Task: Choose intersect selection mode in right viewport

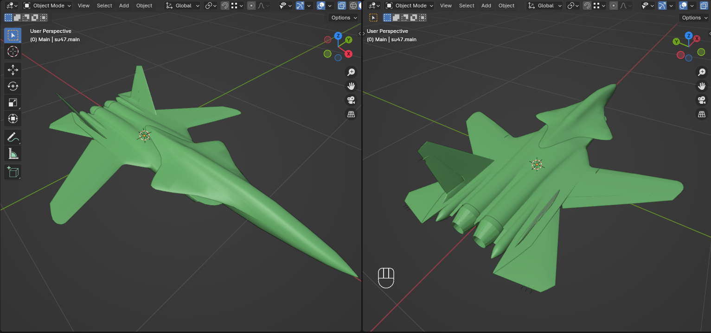Action: (x=423, y=18)
